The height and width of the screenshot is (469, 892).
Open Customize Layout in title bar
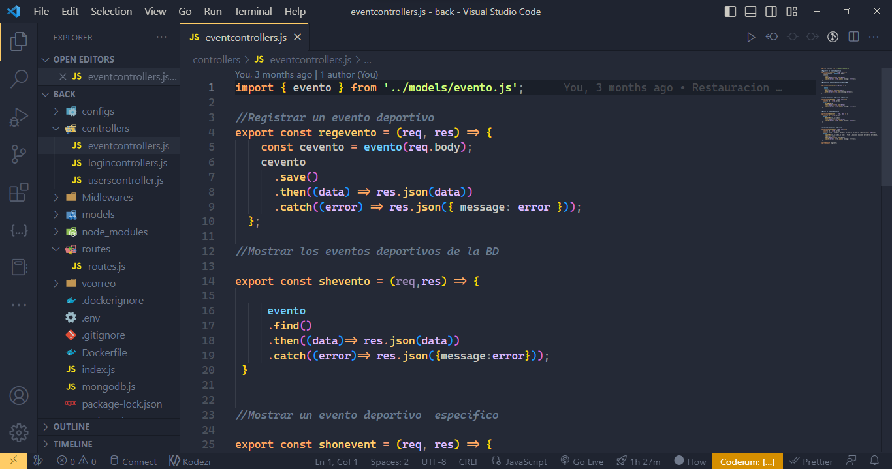pos(792,12)
